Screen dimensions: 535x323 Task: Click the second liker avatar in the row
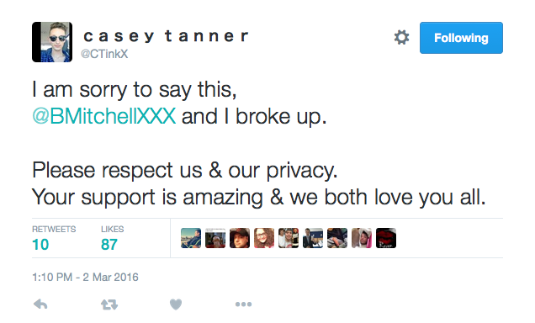[x=215, y=238]
